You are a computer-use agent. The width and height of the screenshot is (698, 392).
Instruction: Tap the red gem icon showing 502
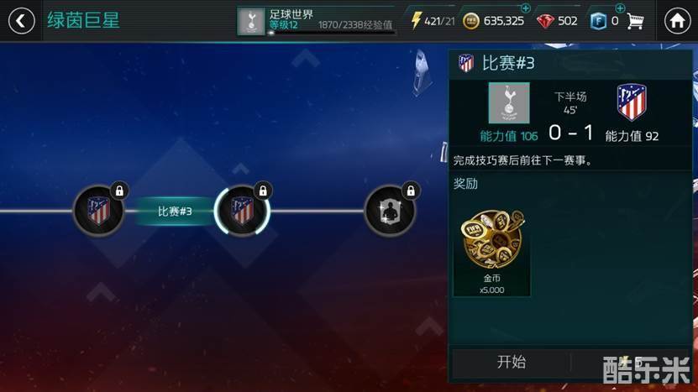(x=545, y=21)
